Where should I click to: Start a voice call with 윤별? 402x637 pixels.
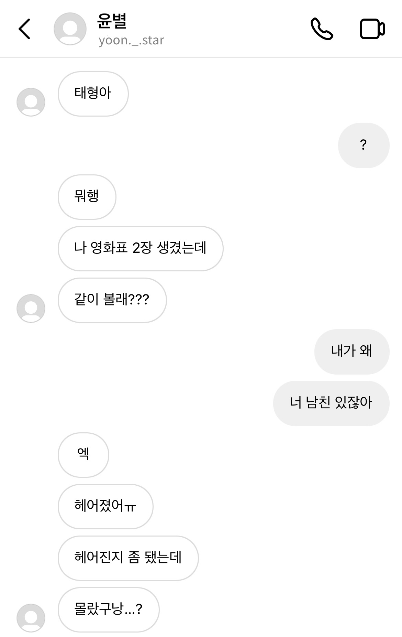click(322, 29)
